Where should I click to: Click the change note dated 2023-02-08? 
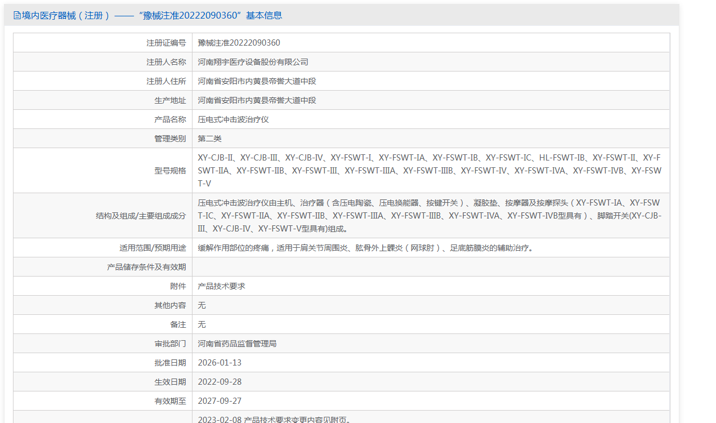275,420
